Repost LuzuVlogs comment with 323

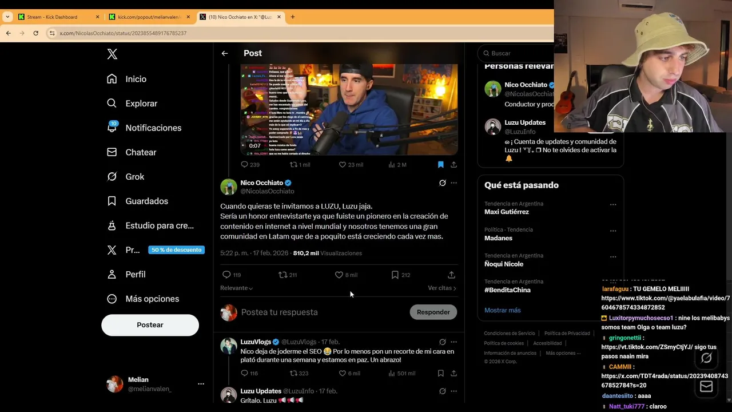(x=299, y=373)
